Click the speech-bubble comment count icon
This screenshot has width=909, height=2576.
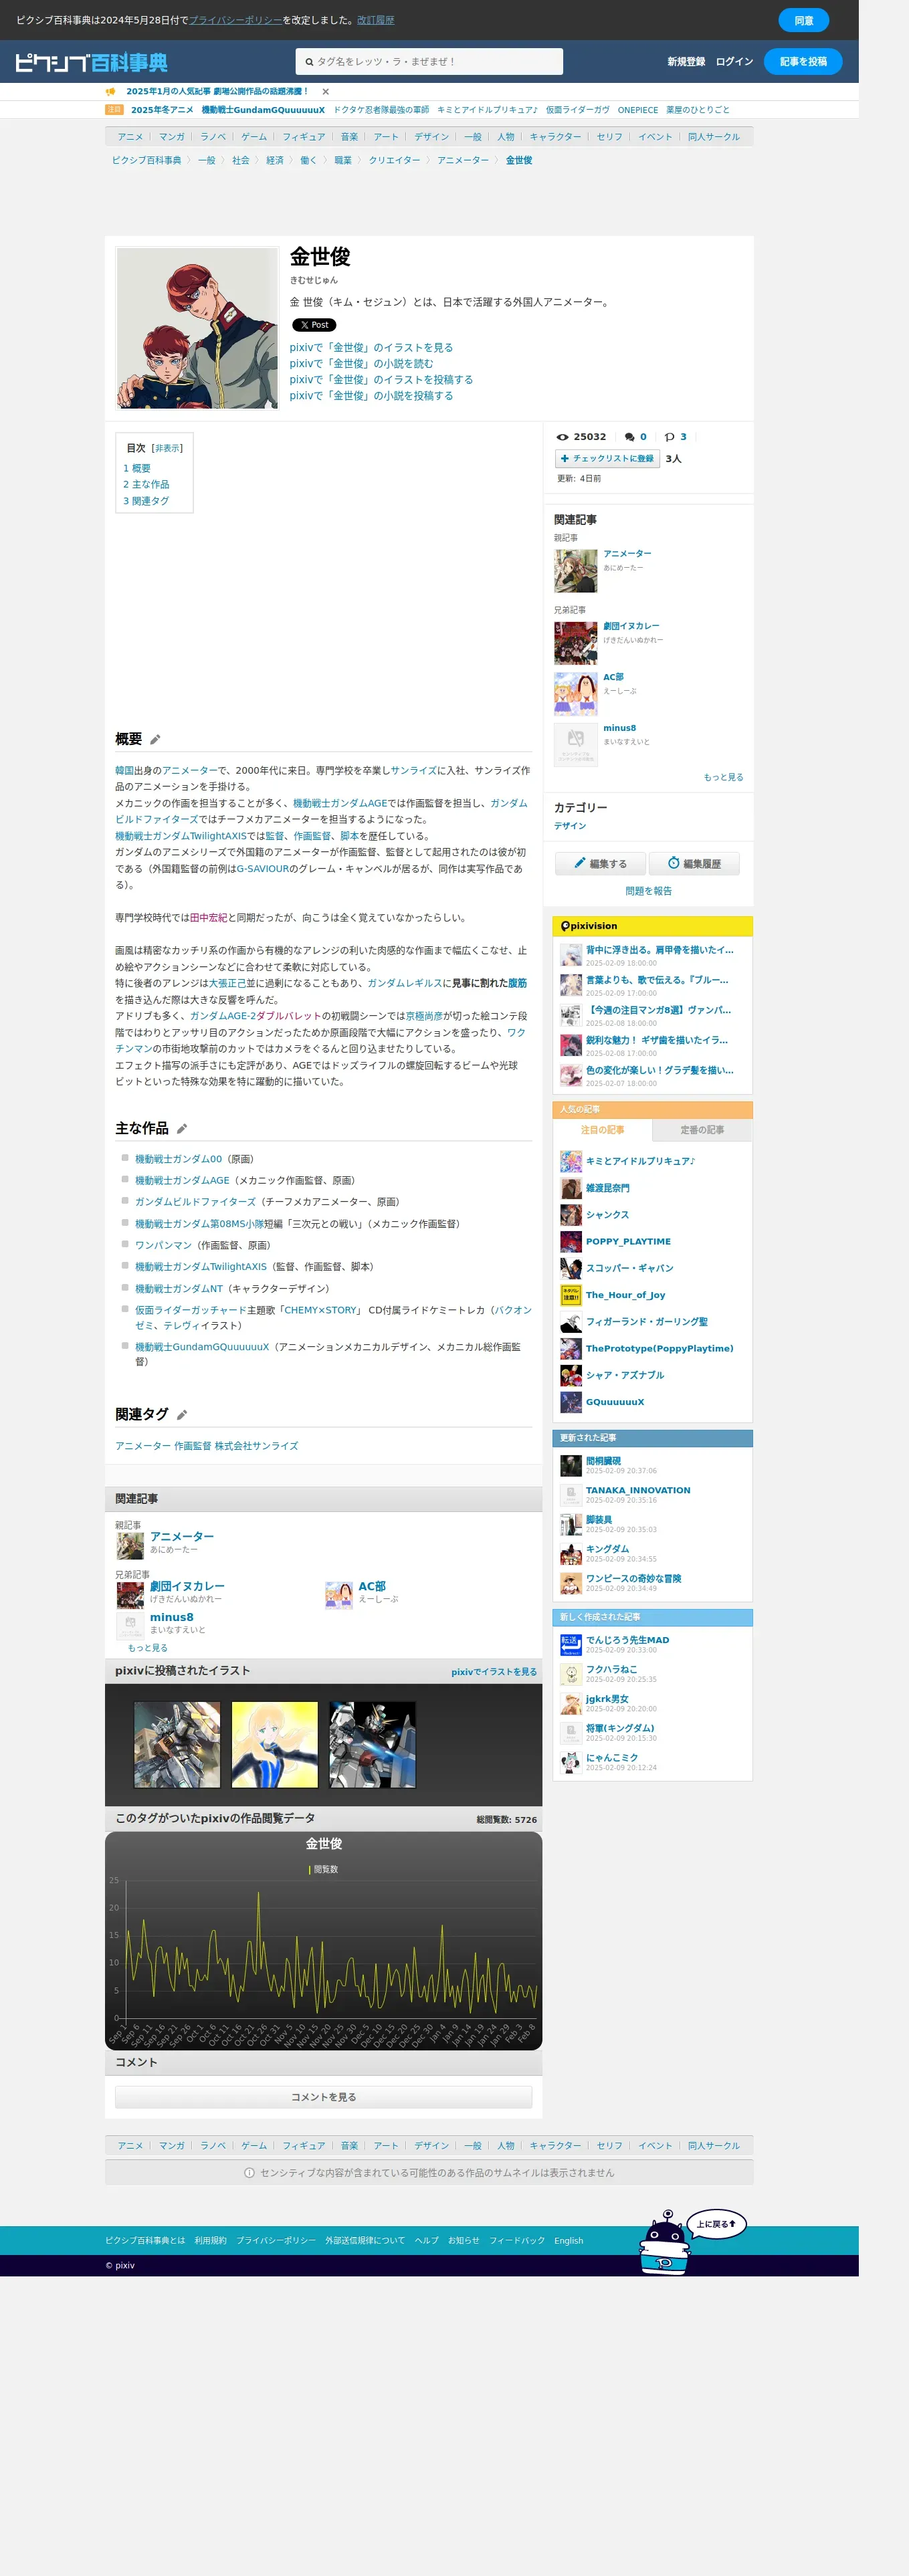tap(630, 437)
